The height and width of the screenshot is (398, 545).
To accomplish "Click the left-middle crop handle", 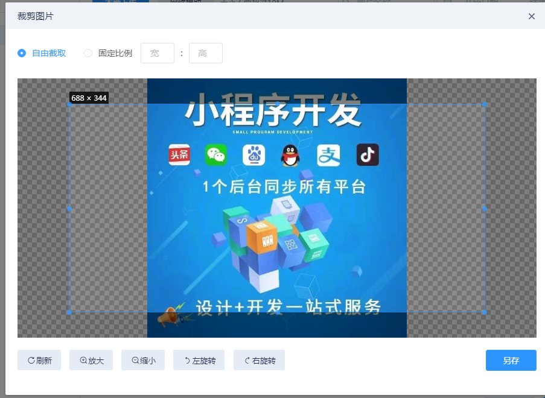I will click(69, 209).
